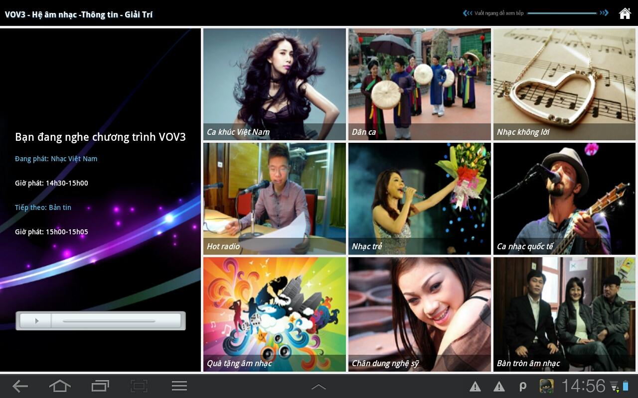Screen dimensions: 638x398
Task: Tap the home icon in the app header
Action: [625, 13]
